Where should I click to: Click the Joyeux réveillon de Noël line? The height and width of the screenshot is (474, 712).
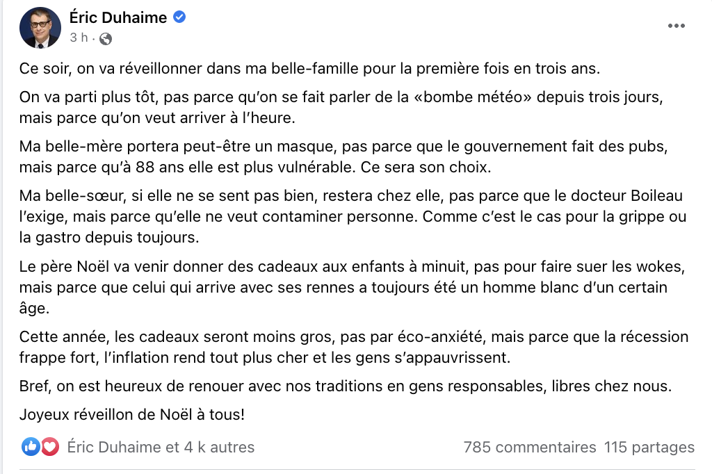pyautogui.click(x=131, y=414)
